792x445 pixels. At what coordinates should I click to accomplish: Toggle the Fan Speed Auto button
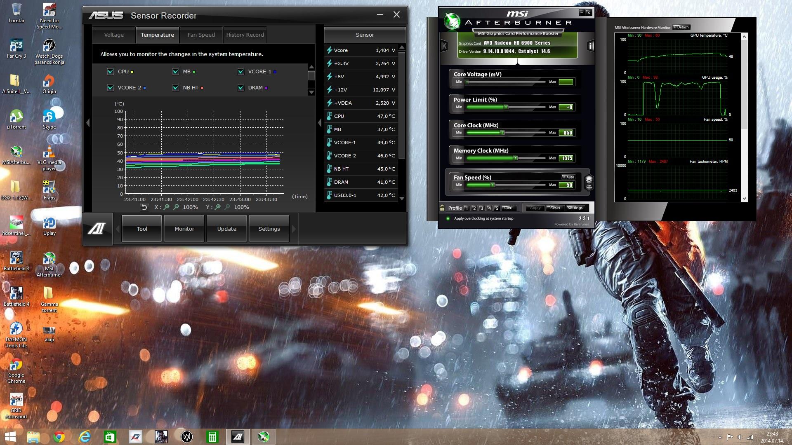(x=568, y=177)
